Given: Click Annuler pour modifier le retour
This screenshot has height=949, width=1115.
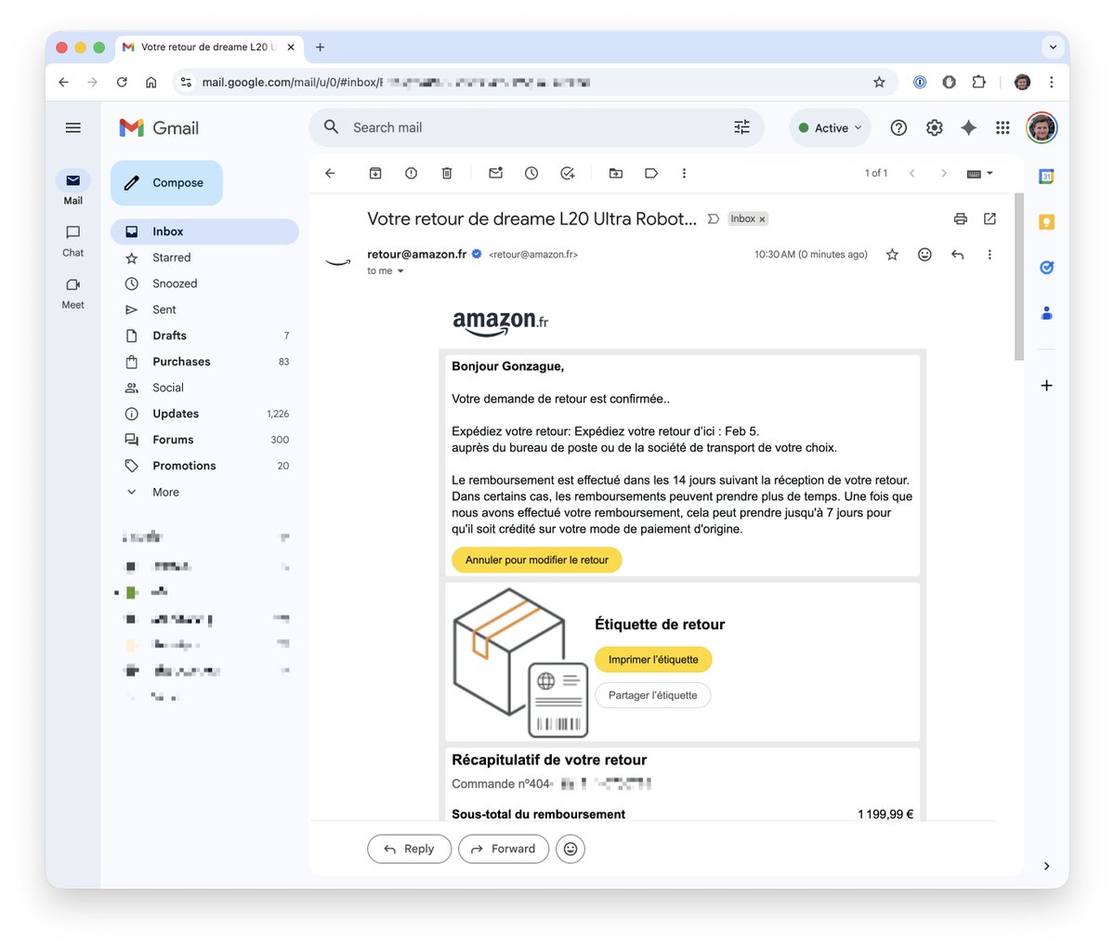Looking at the screenshot, I should click(x=536, y=560).
